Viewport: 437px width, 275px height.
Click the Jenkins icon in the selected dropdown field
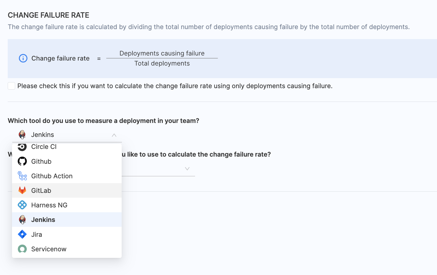(22, 134)
